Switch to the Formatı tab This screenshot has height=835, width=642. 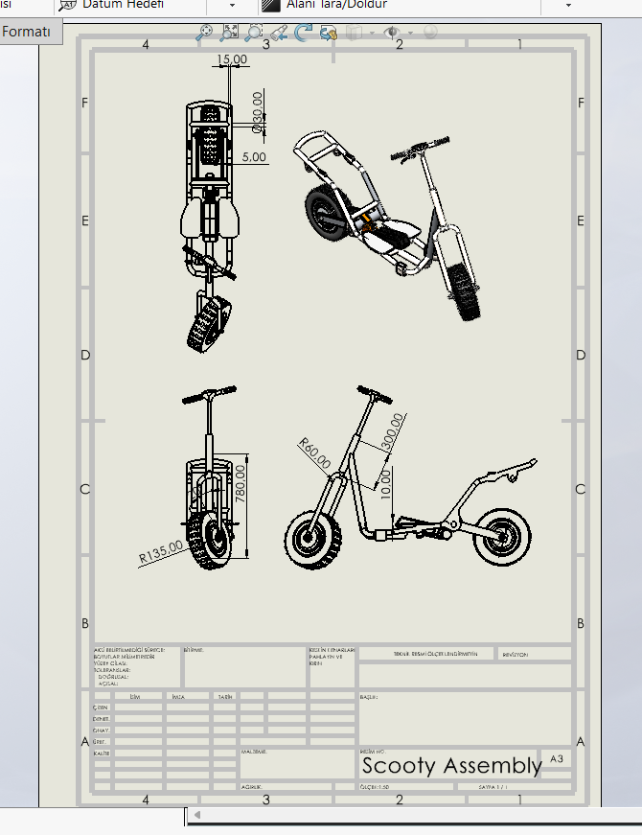26,32
